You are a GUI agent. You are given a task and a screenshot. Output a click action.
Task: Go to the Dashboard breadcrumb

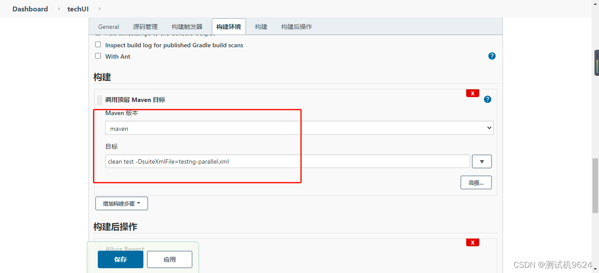point(30,9)
